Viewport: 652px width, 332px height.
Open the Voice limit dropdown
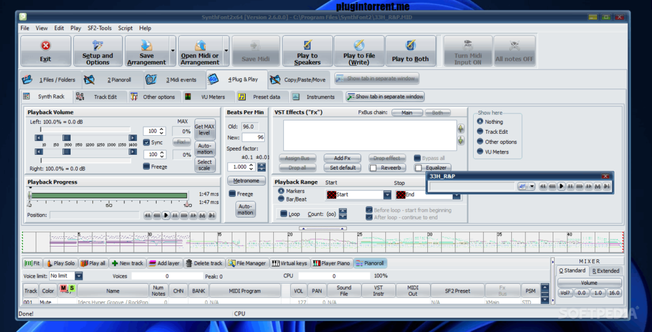78,276
